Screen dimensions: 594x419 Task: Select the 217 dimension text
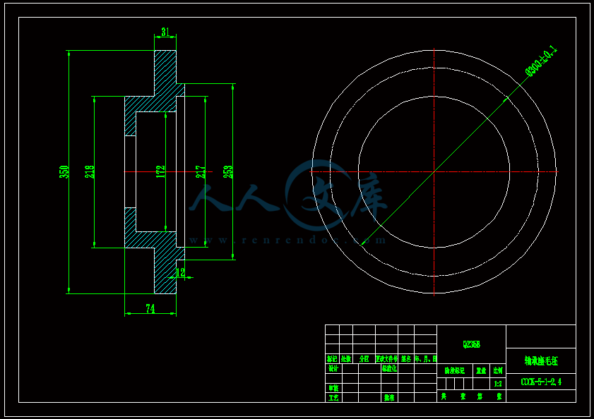201,172
